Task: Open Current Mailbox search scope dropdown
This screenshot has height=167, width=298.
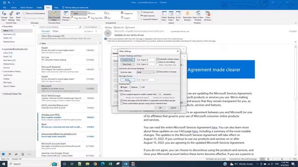Action: (x=92, y=27)
